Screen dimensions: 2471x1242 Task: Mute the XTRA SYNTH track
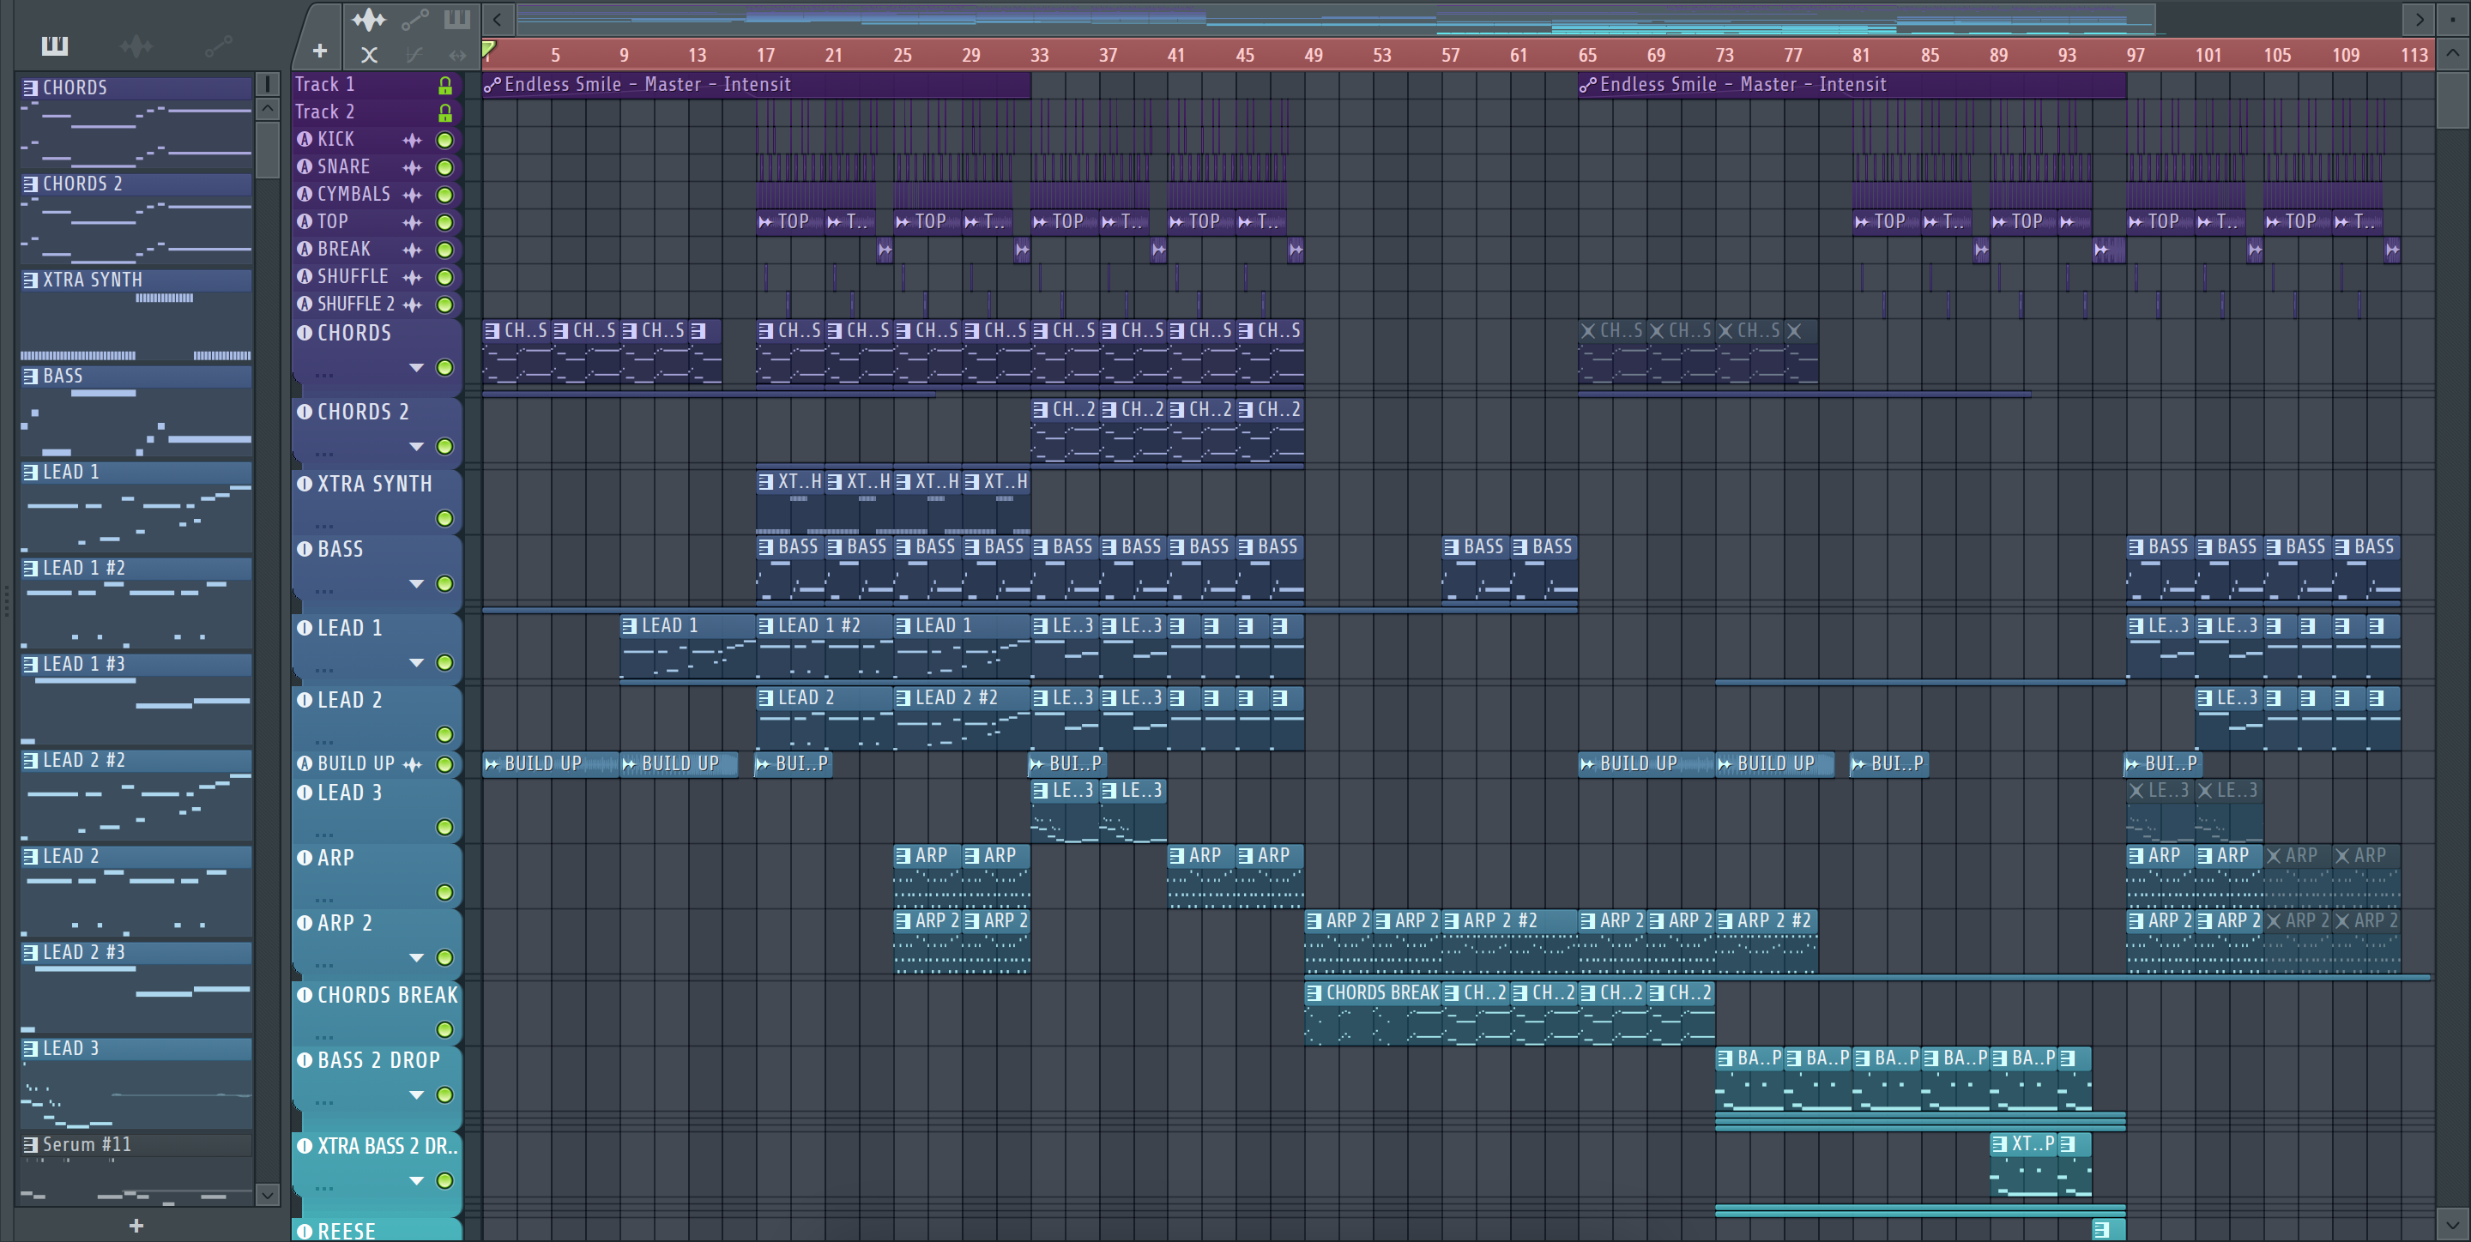pyautogui.click(x=445, y=519)
